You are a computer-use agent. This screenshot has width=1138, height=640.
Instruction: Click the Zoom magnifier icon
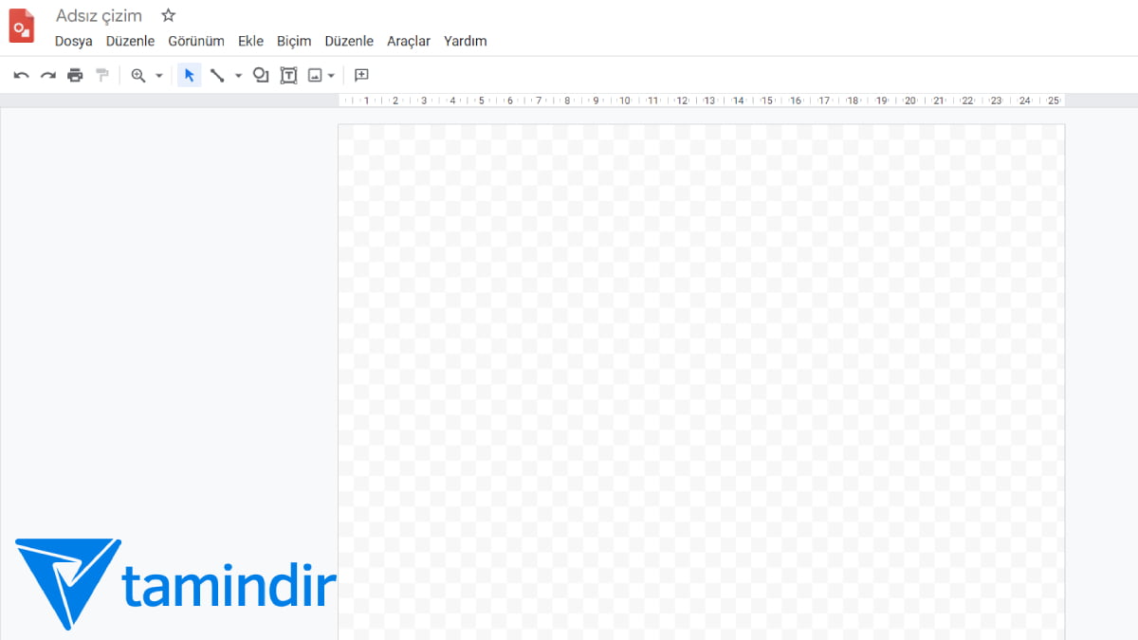tap(137, 75)
